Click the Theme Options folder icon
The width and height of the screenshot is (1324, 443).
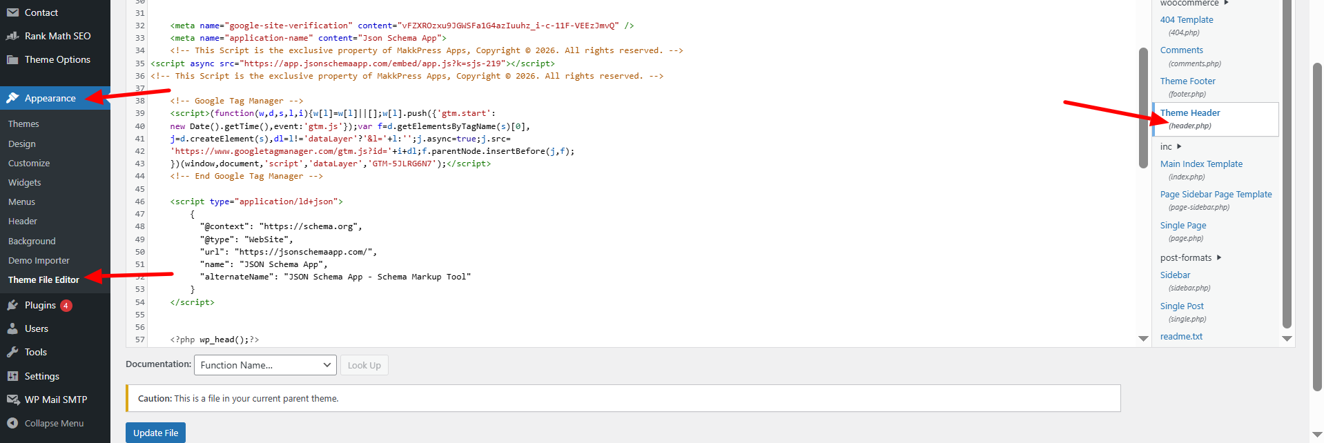tap(12, 59)
